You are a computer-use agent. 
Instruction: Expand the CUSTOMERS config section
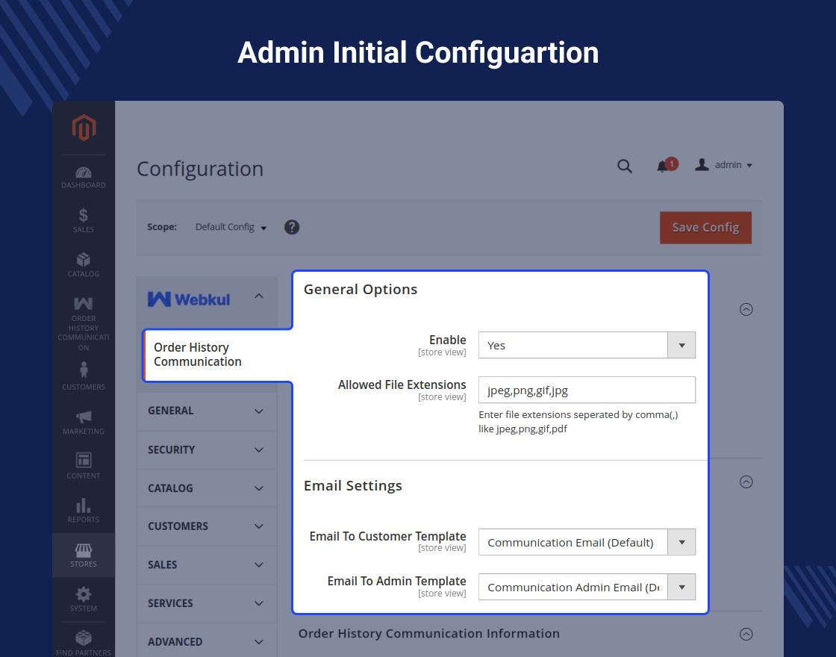click(207, 526)
